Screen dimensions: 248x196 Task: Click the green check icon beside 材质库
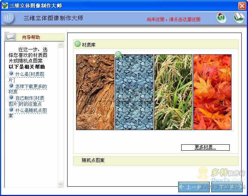[78, 44]
